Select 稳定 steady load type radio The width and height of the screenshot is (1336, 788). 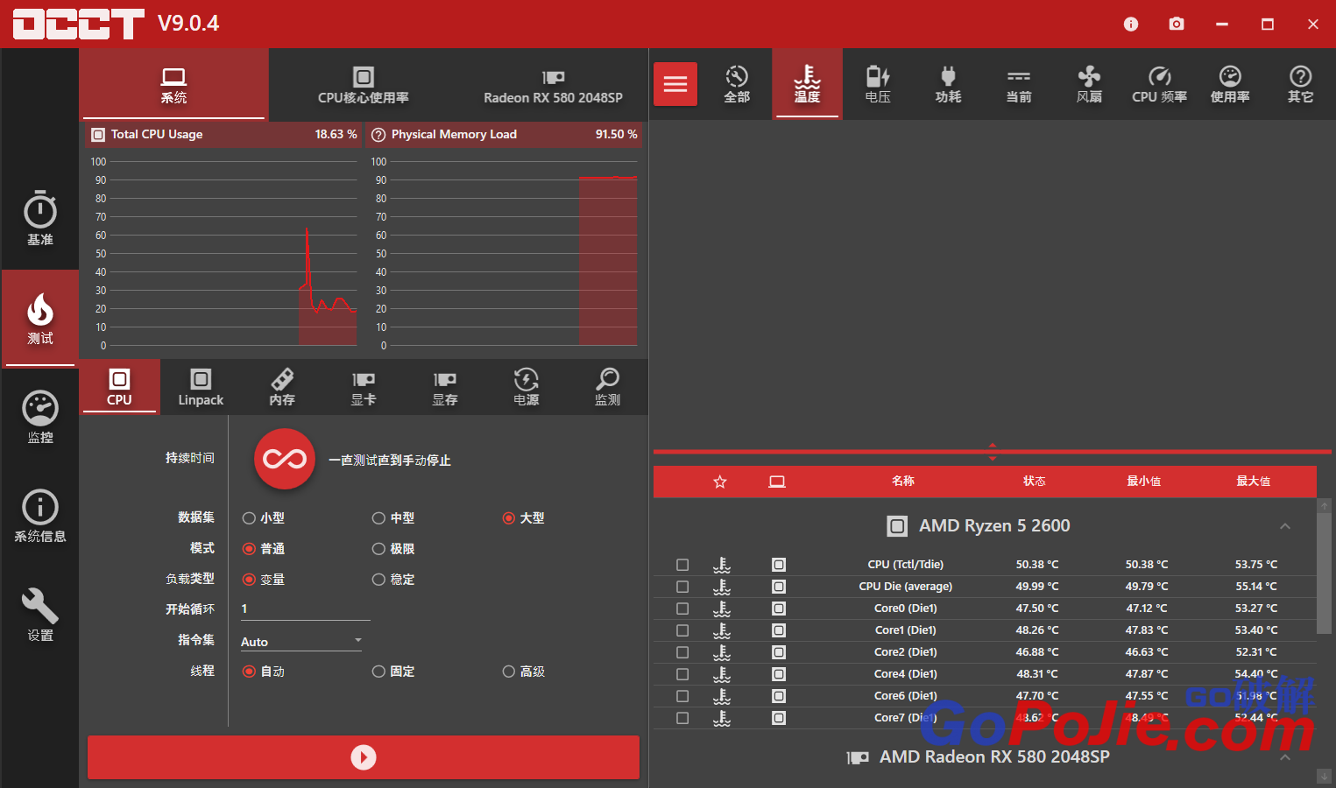393,580
